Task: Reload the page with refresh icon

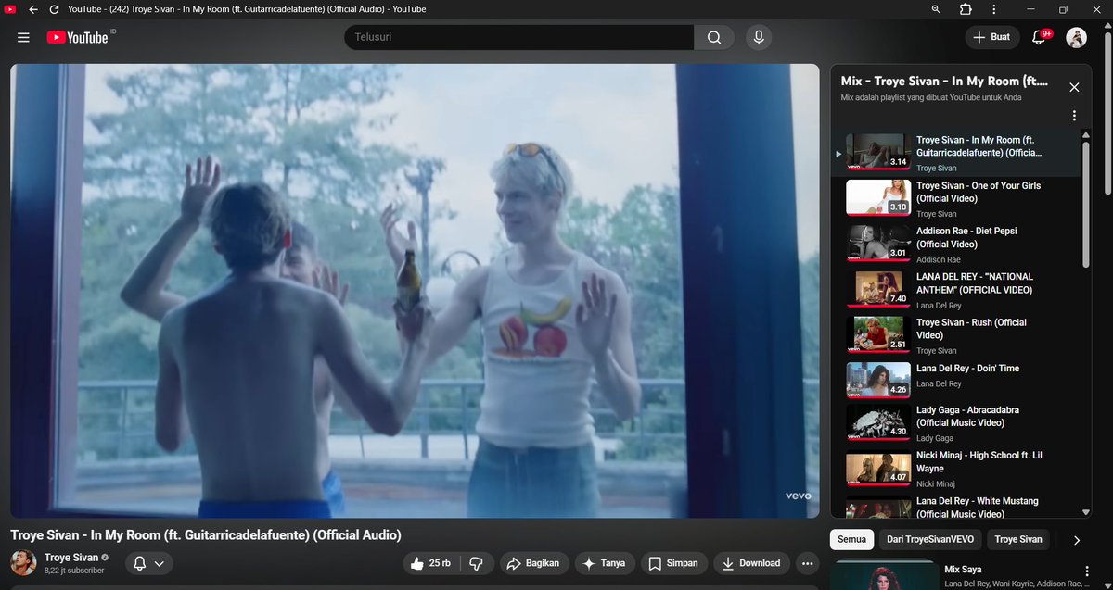Action: click(54, 9)
